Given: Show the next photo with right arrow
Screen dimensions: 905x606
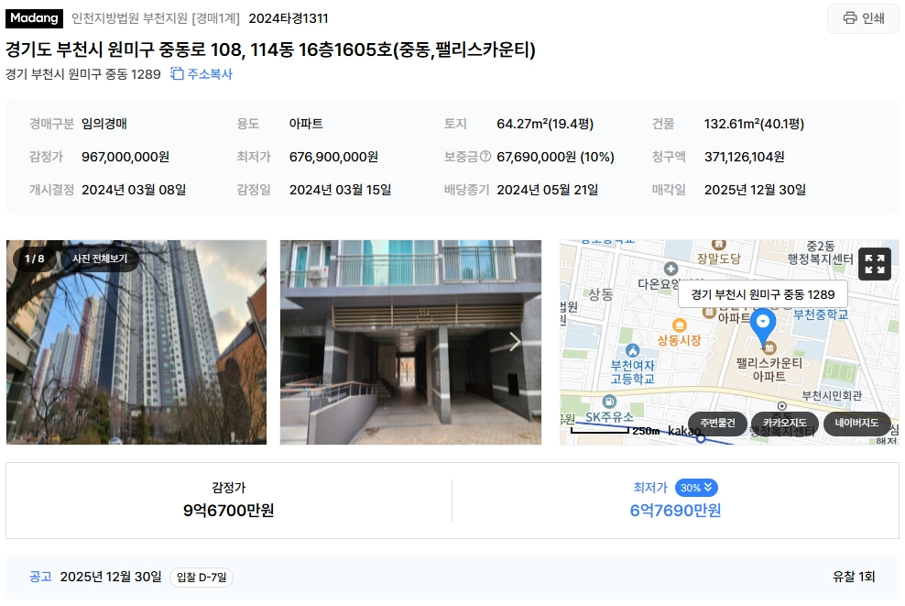Looking at the screenshot, I should 515,342.
